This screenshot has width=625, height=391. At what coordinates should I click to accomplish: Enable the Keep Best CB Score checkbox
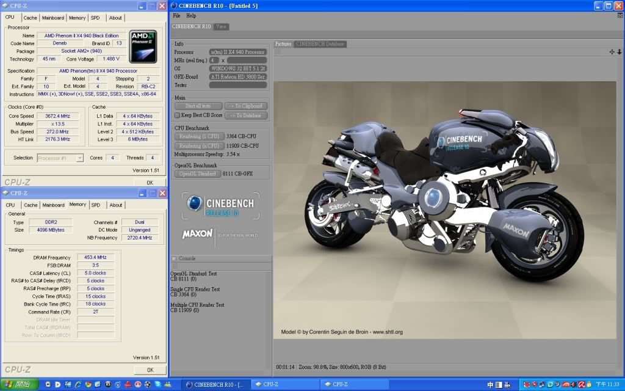[x=178, y=115]
